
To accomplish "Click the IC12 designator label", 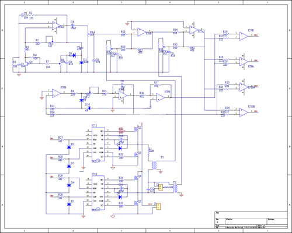I will (95, 174).
